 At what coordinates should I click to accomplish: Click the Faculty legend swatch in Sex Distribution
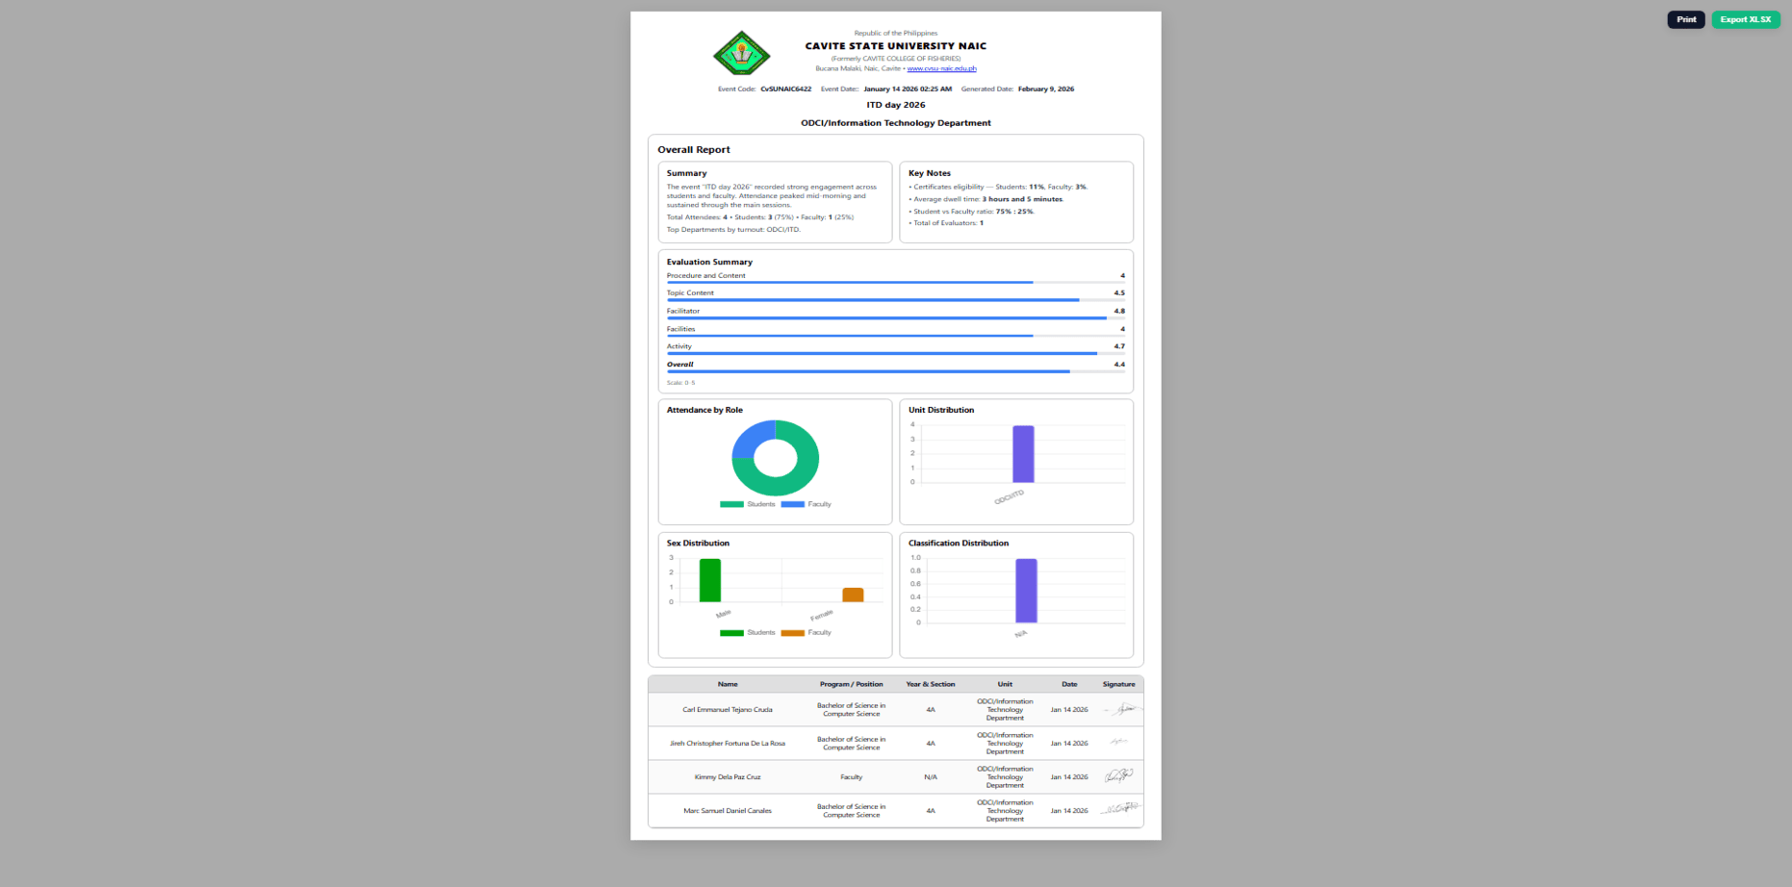point(793,633)
